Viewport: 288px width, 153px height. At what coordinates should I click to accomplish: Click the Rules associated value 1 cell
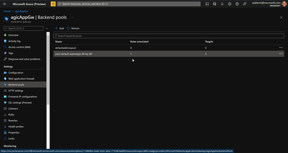click(131, 54)
